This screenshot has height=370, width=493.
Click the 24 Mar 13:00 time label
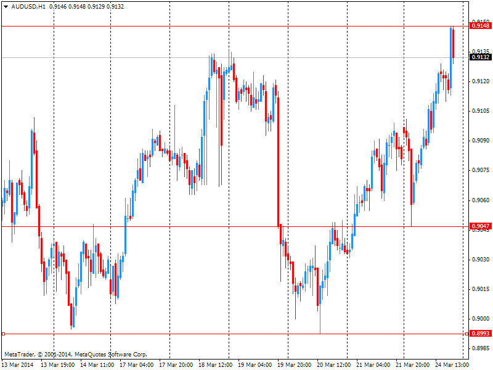(x=452, y=365)
